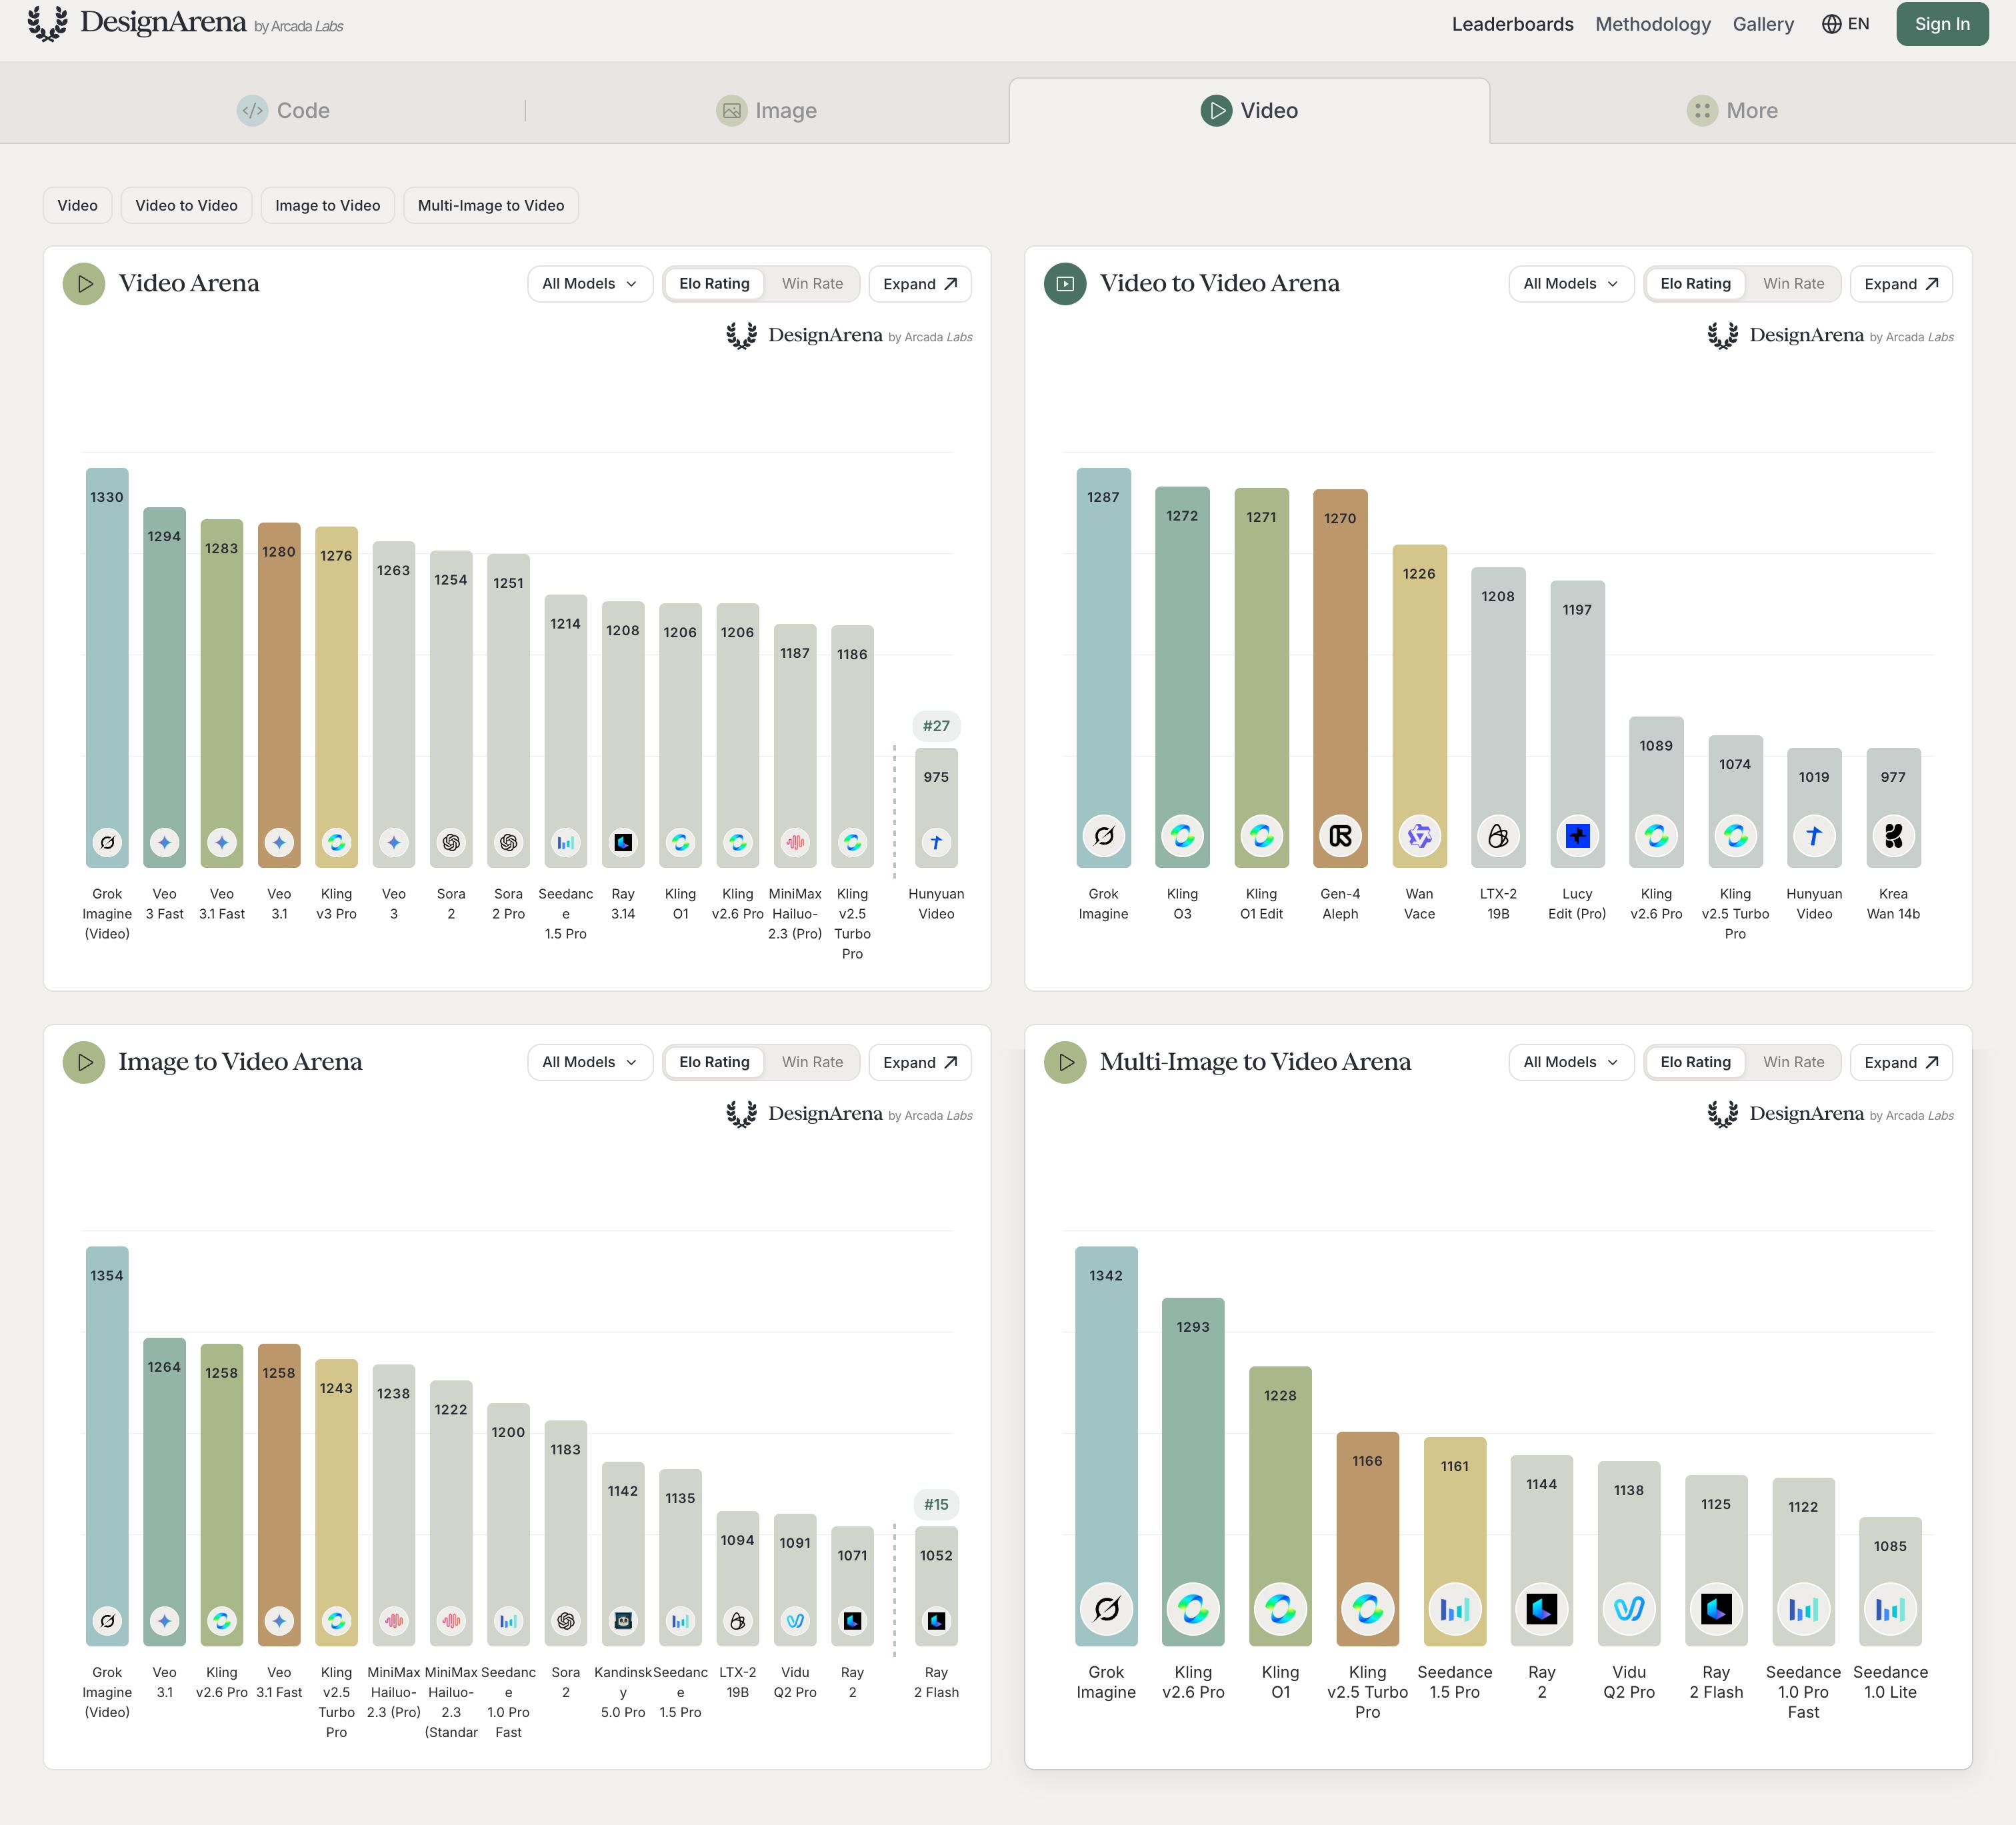
Task: Click the Wan Vace icon
Action: [x=1419, y=835]
